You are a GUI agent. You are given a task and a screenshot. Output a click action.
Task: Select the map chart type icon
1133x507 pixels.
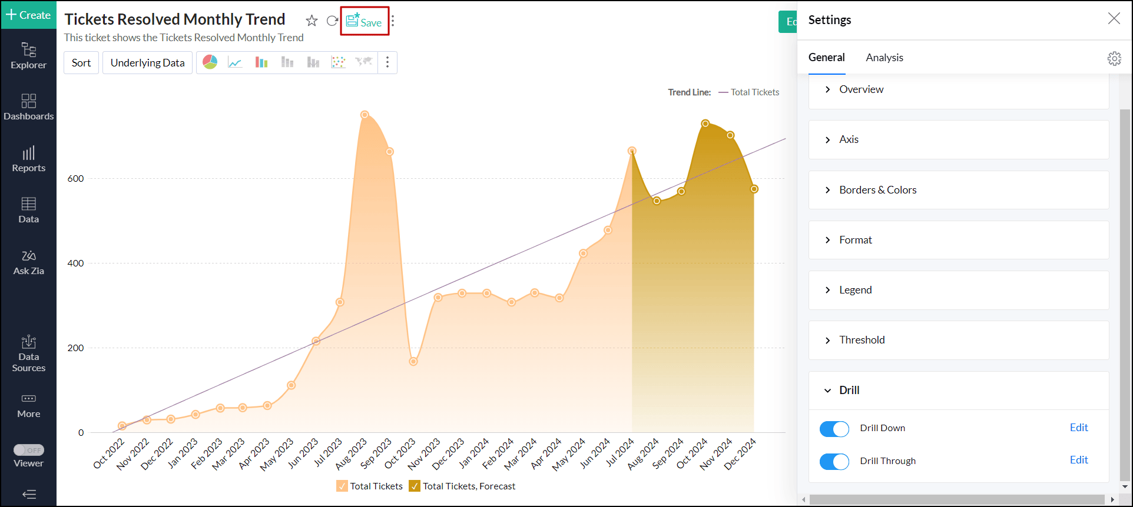tap(364, 62)
